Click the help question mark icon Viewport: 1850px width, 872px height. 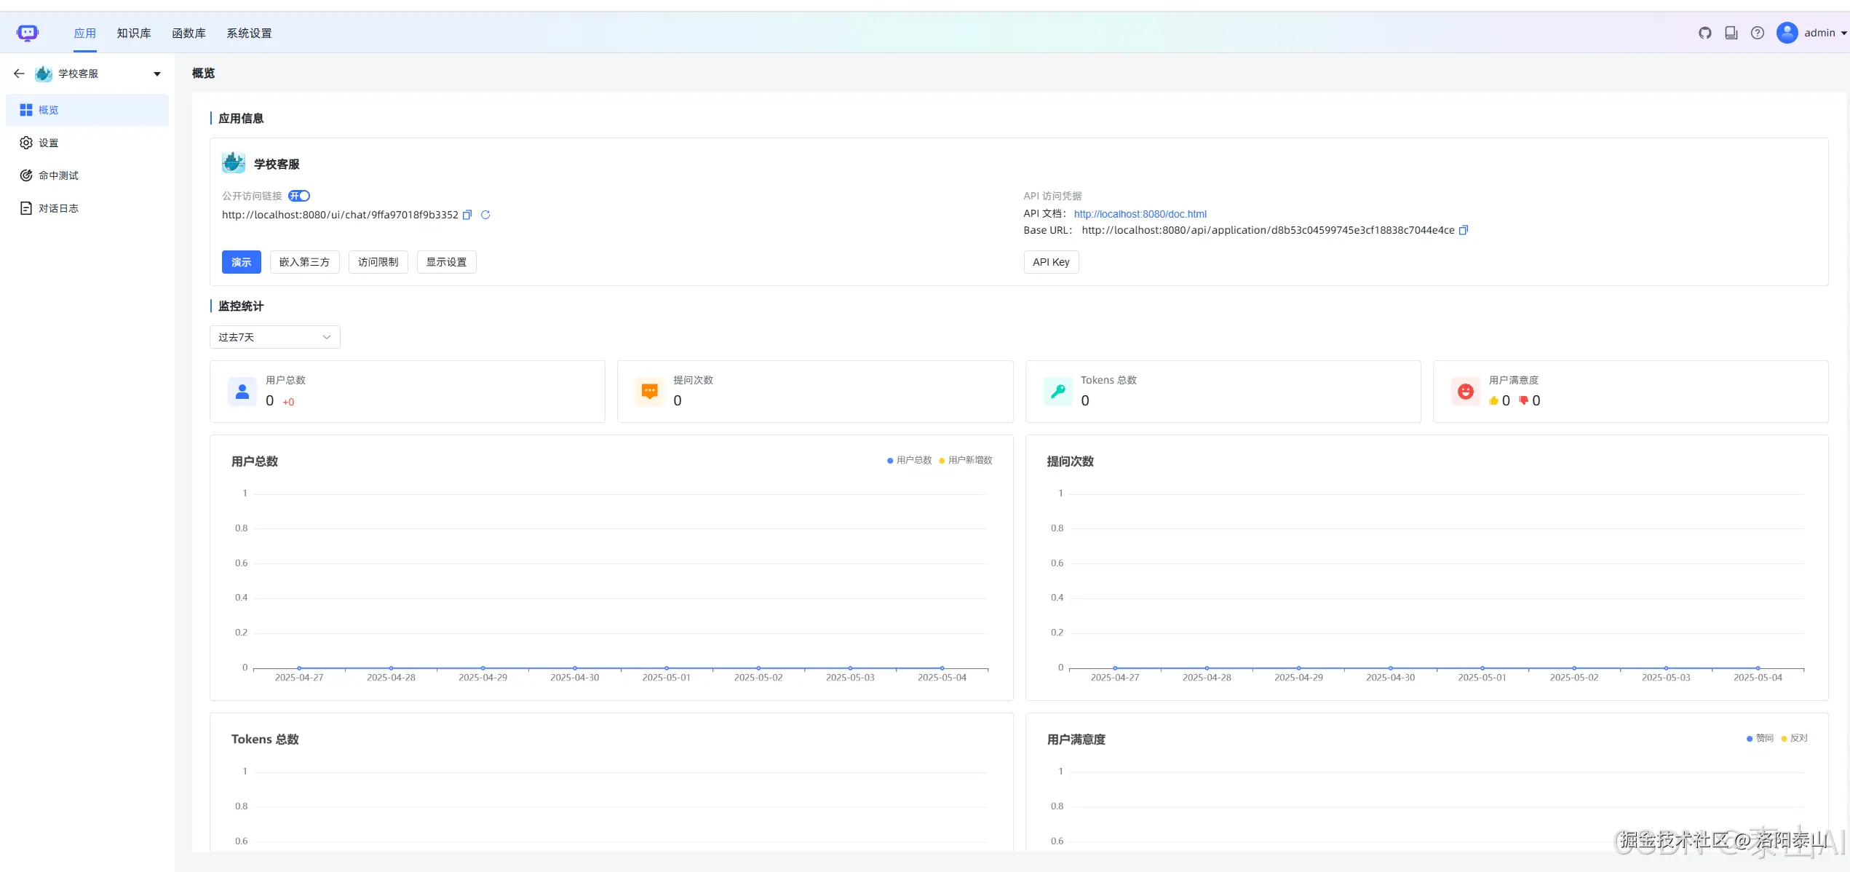1758,33
